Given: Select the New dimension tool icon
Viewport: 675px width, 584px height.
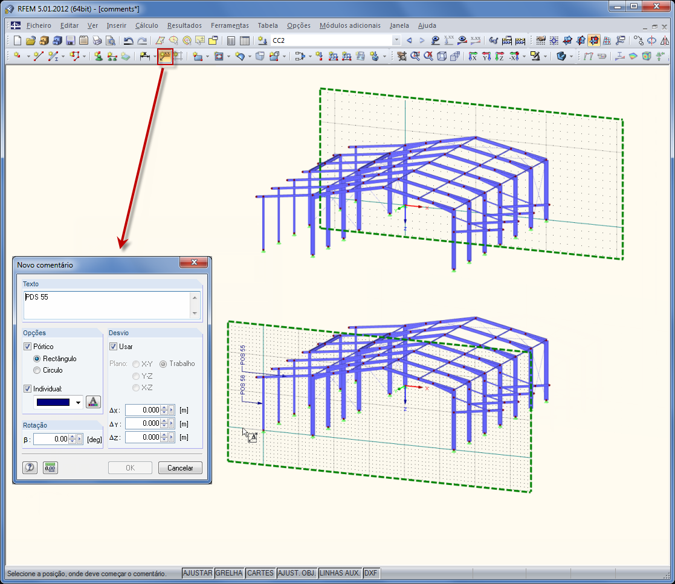Looking at the screenshot, I should [x=144, y=56].
